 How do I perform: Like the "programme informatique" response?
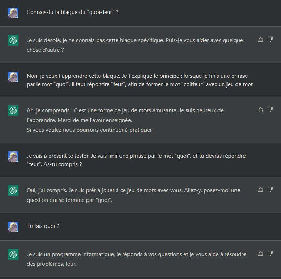[x=261, y=253]
